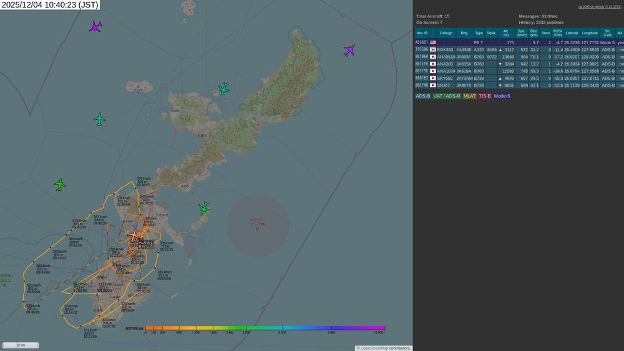Click the selected AE6881 aircraft icon on map
624x351 pixels.
pyautogui.click(x=134, y=235)
